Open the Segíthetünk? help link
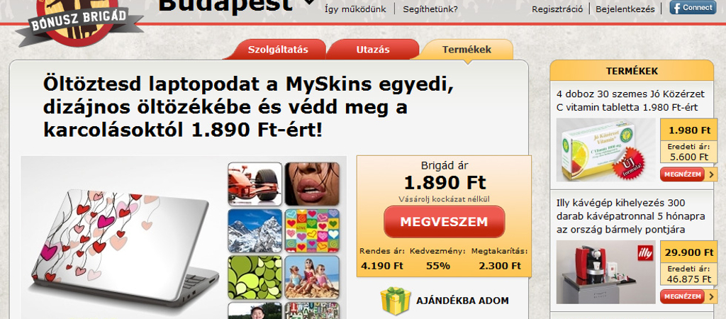 click(x=430, y=9)
